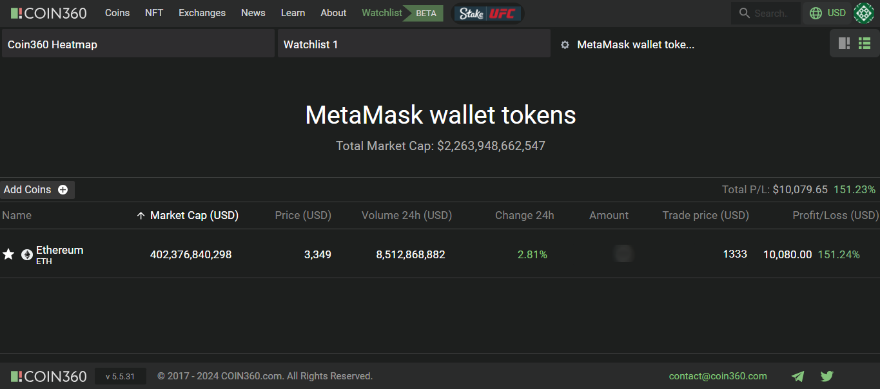Sort by Price (USD) column
Image resolution: width=880 pixels, height=389 pixels.
303,215
